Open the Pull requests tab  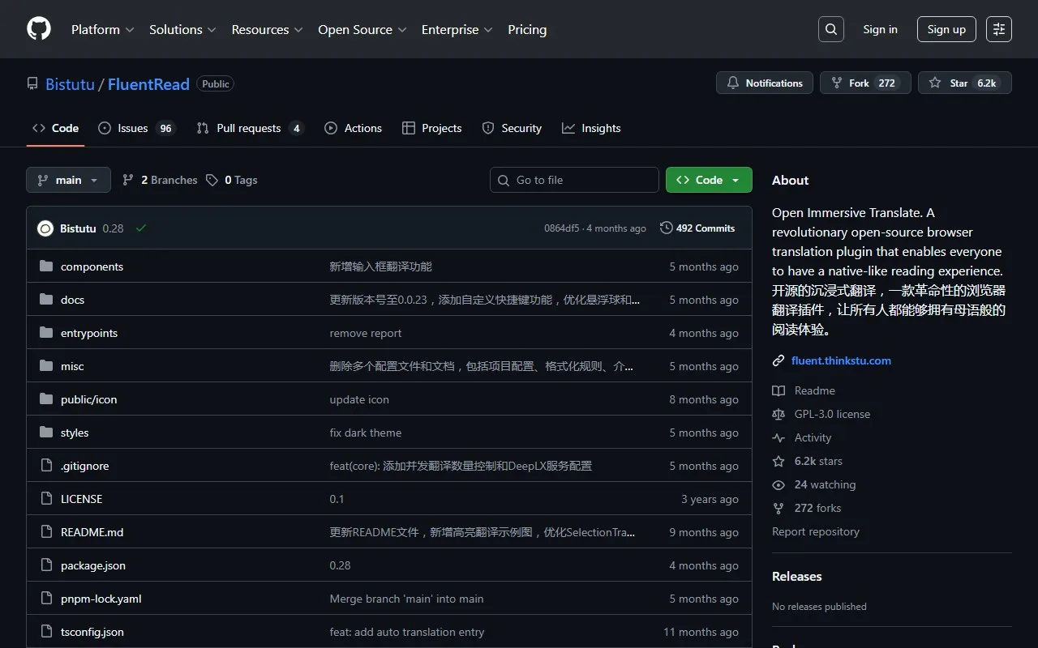249,128
